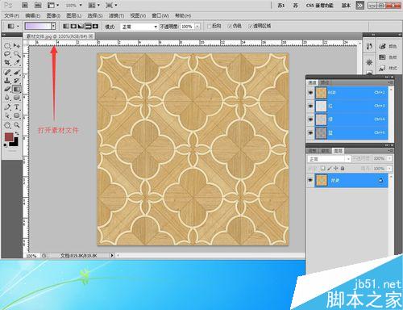This screenshot has width=403, height=310.
Task: Select the Brush tool
Action: (x=17, y=72)
